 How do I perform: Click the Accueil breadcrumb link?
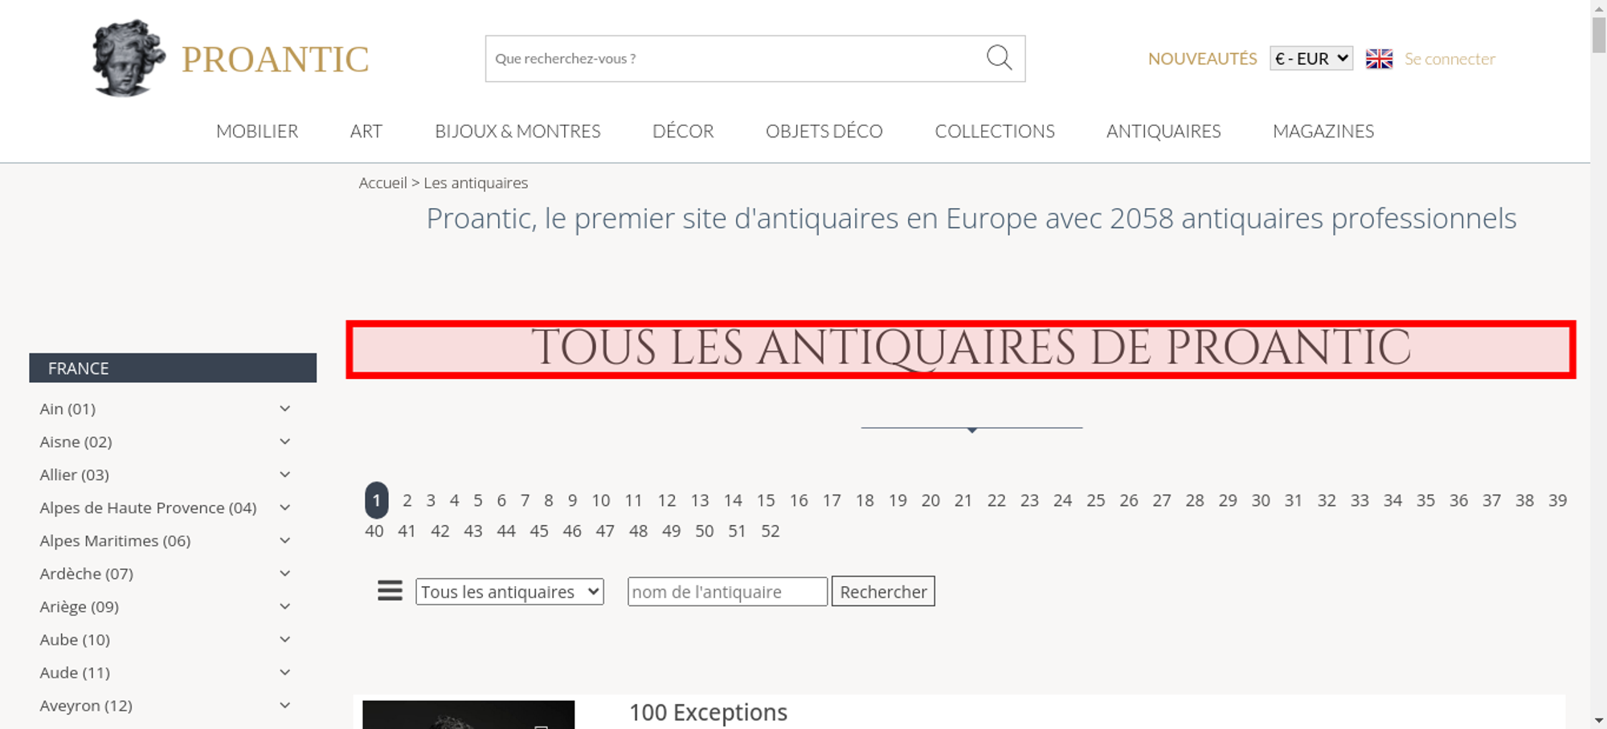382,183
